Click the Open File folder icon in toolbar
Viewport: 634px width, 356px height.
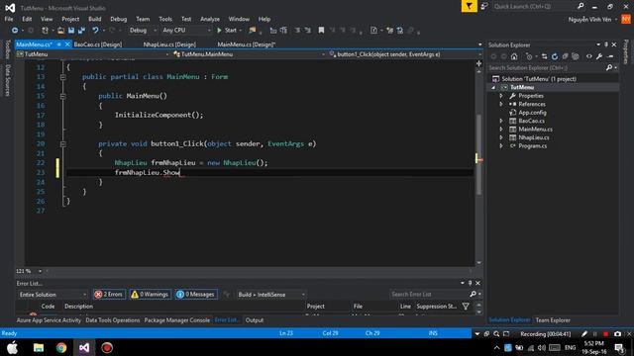(60, 31)
